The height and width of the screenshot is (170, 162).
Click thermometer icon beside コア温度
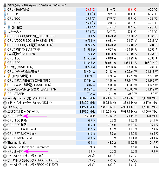point(9,27)
